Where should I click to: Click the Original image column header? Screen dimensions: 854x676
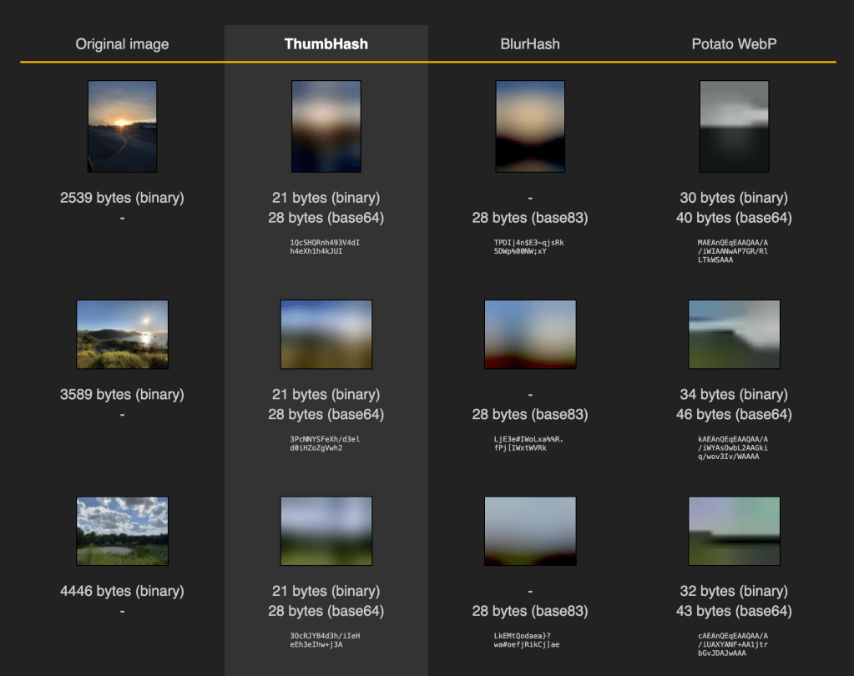(x=122, y=43)
